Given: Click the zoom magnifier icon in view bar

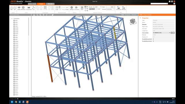Looking at the screenshot, I should tap(40, 15).
